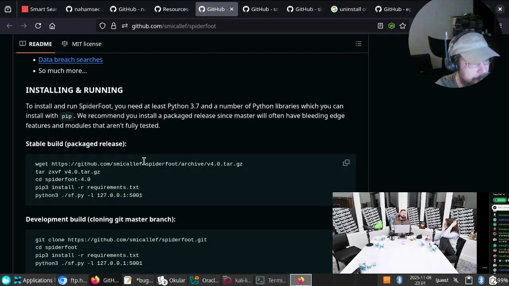View site security padlock info

114,26
